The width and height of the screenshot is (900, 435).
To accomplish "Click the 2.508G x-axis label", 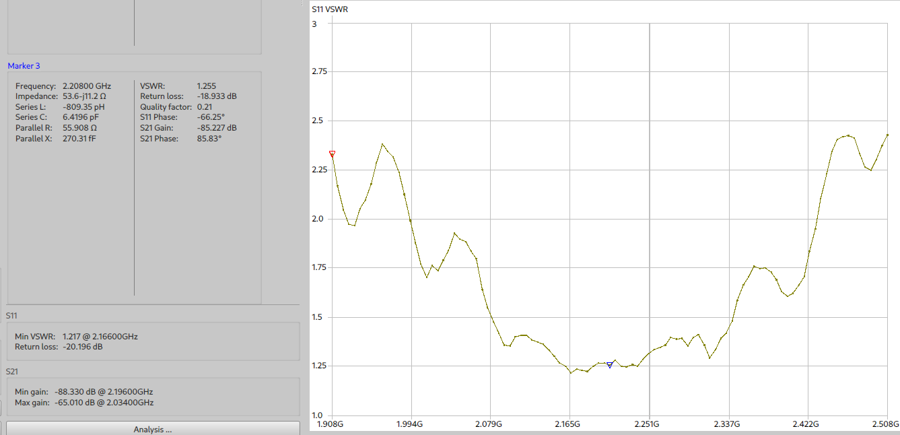I will coord(885,424).
